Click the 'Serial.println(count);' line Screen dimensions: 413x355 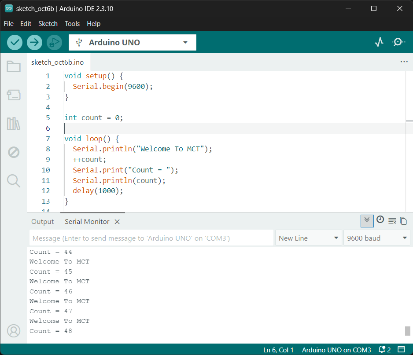(x=119, y=180)
